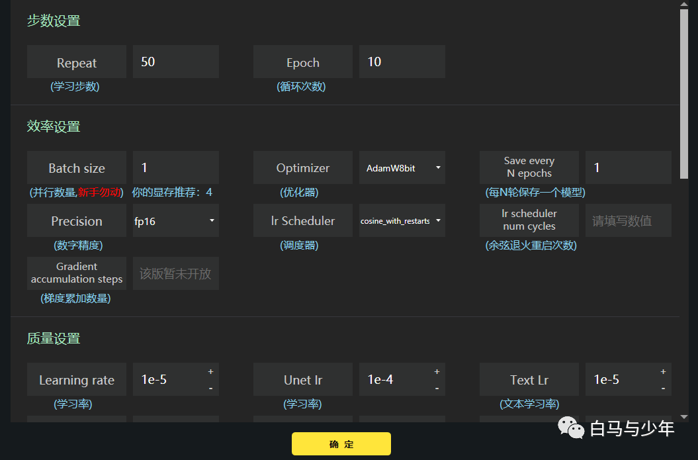
Task: Open the Optimizer AdamW8bit dropdown
Action: click(x=402, y=168)
